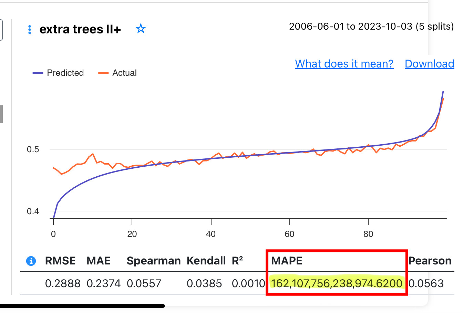This screenshot has height=313, width=463.
Task: Select the R² column header
Action: [237, 261]
